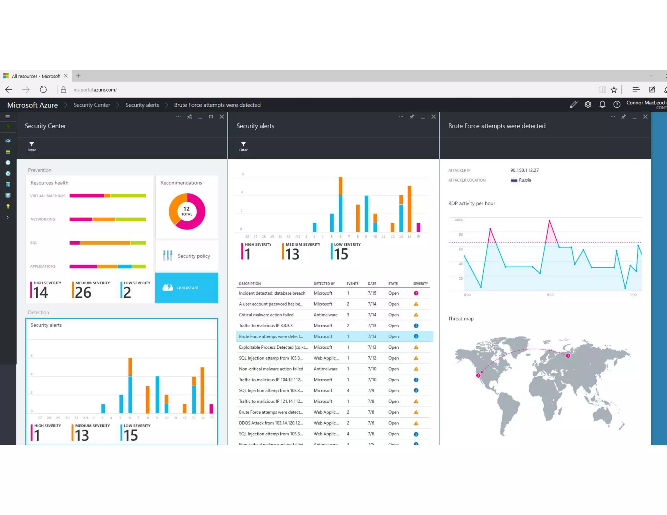Open the hamburger menu at sidebar top
Viewport: 667px width, 515px height.
pos(7,117)
